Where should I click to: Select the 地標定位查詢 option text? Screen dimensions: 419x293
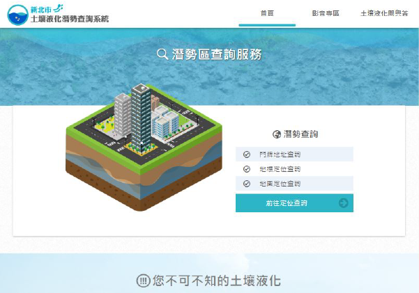coord(280,169)
